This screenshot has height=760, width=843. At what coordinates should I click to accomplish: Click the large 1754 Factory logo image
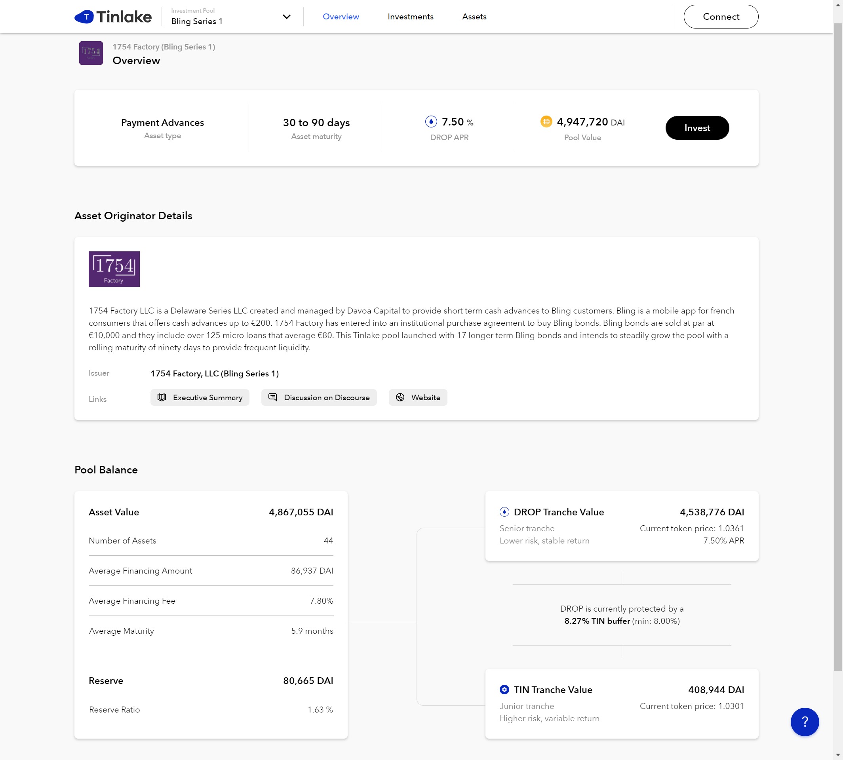point(114,269)
